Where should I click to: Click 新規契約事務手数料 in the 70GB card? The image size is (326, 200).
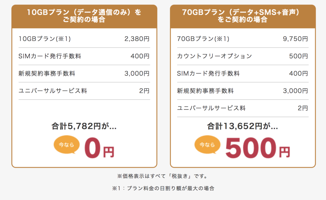205,91
